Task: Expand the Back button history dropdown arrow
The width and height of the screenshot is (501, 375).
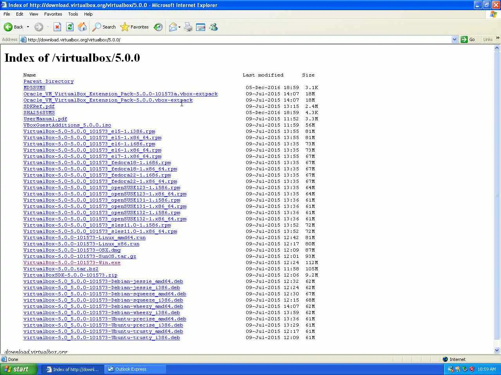Action: [x=28, y=27]
